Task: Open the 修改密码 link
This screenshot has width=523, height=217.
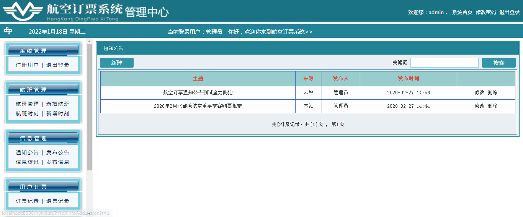Action: [x=485, y=12]
